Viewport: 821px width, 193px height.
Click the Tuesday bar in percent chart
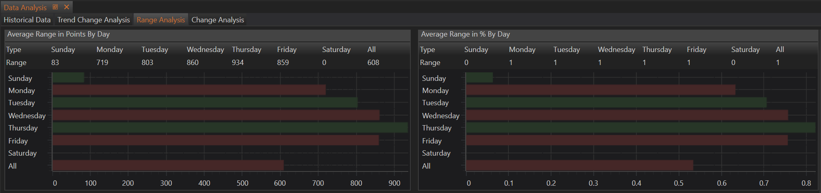point(616,102)
